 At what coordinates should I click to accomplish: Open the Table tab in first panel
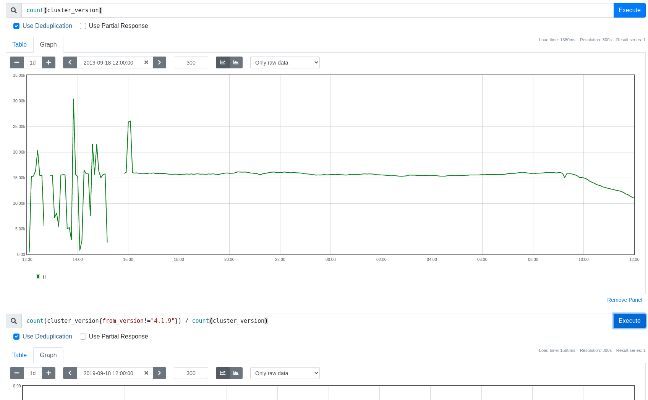19,45
